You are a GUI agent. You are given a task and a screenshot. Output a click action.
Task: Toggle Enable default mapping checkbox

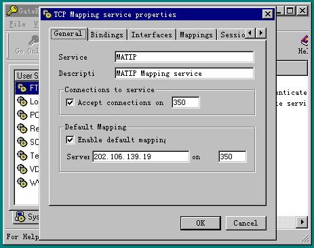click(70, 140)
